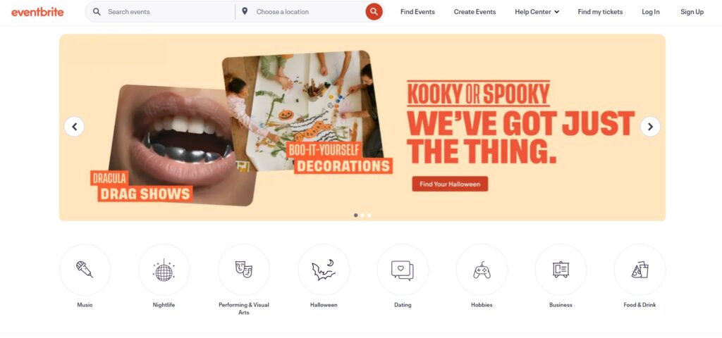This screenshot has height=338, width=722.
Task: Expand the Help Center dropdown
Action: click(537, 12)
